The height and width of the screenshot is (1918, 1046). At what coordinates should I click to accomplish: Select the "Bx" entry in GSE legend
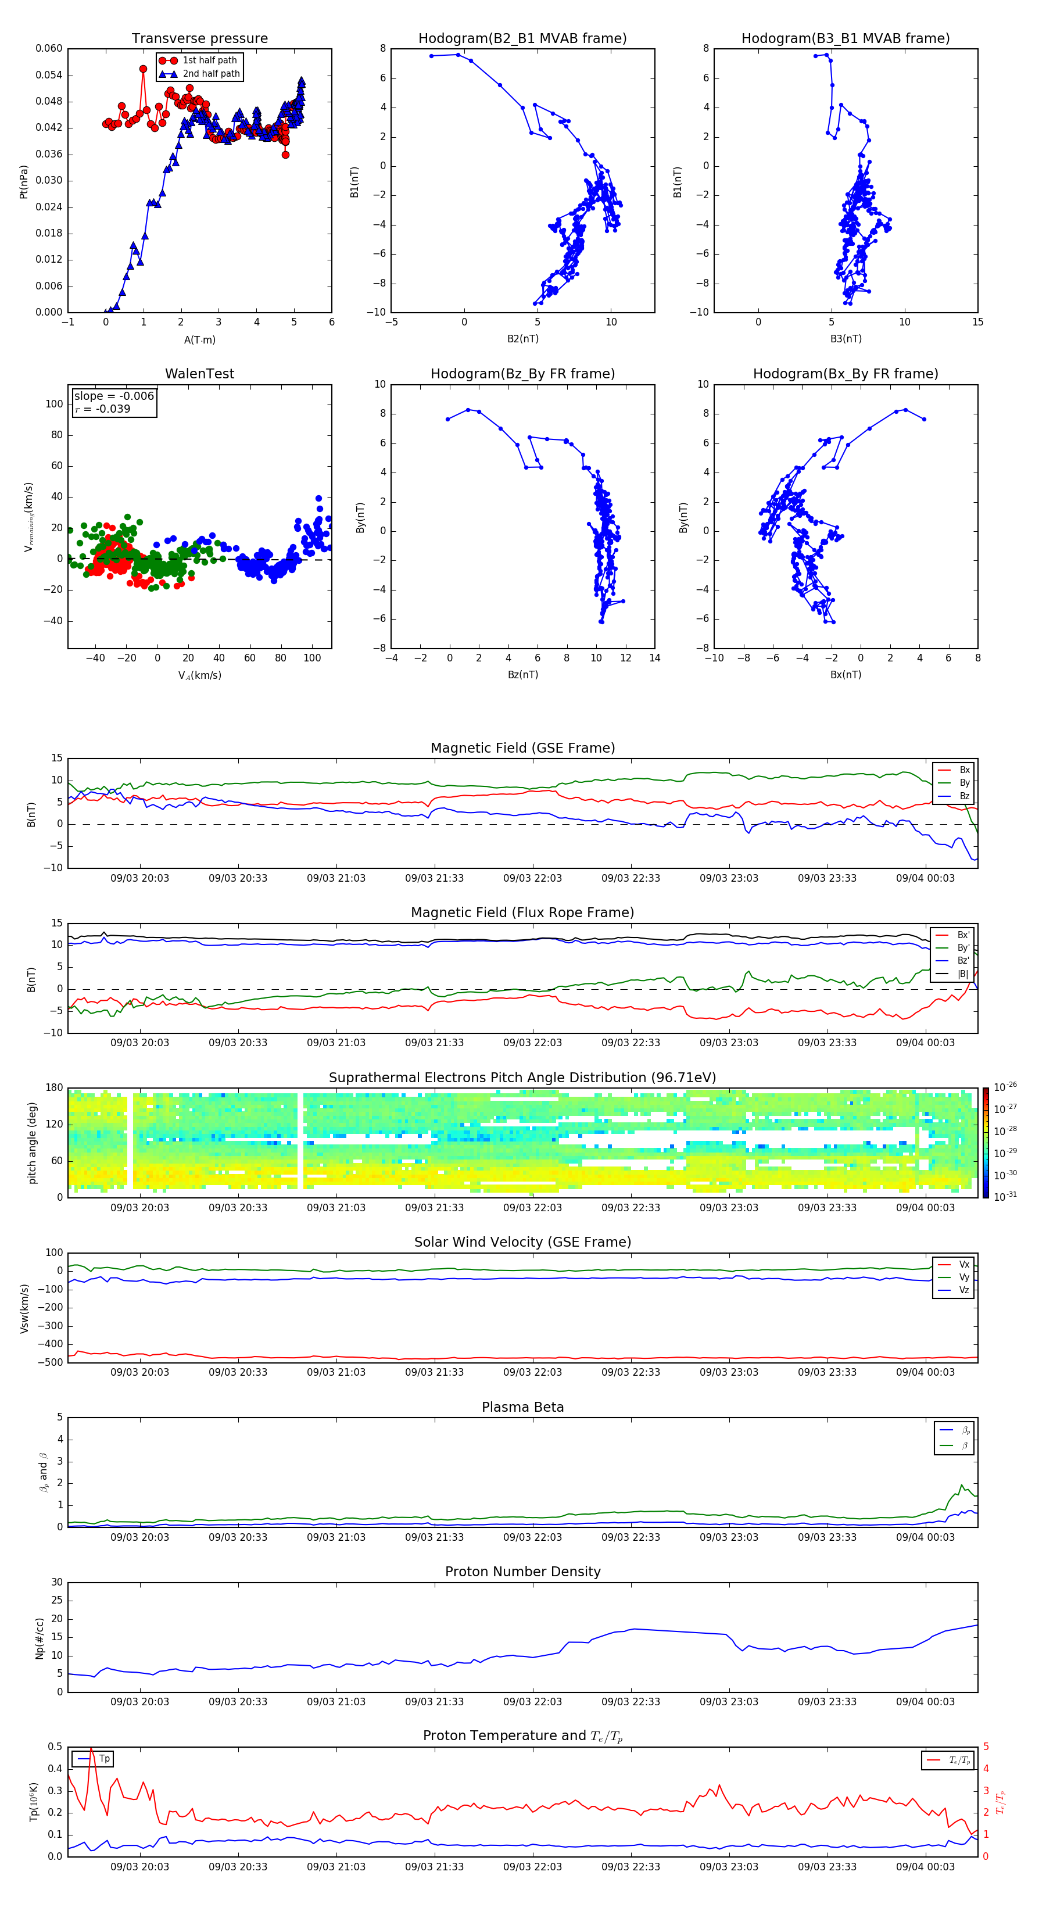pos(954,770)
